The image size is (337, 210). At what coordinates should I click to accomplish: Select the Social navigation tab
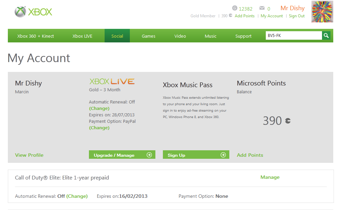[x=117, y=36]
